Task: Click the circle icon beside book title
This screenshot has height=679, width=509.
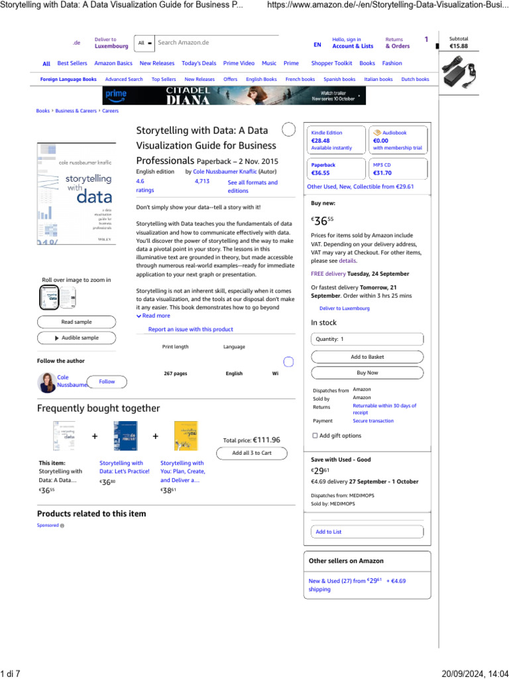Action: coord(288,129)
